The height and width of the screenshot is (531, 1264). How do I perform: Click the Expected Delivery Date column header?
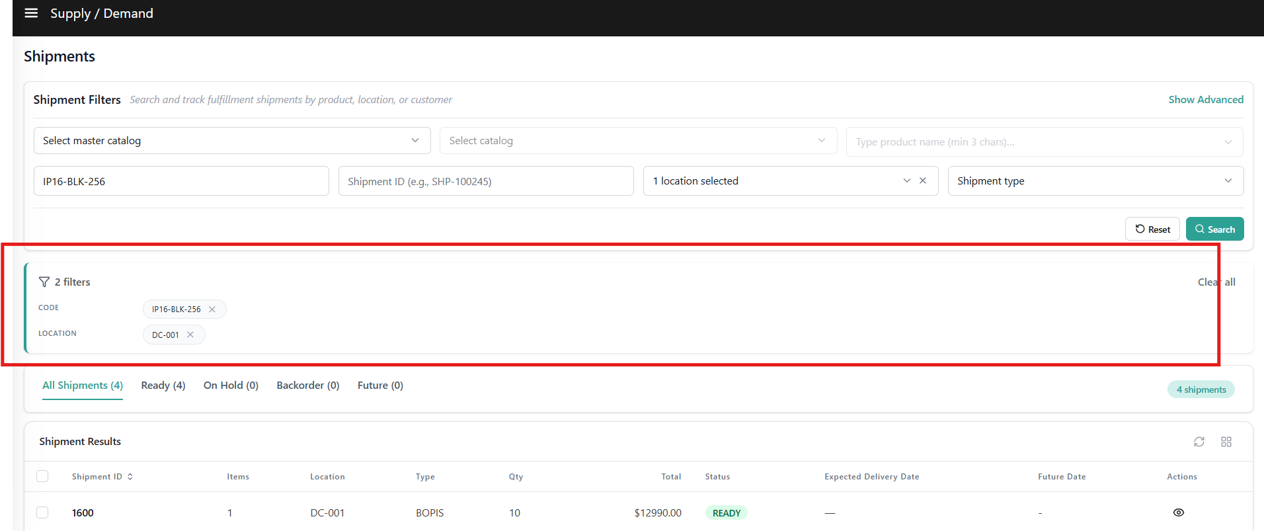[x=871, y=477]
